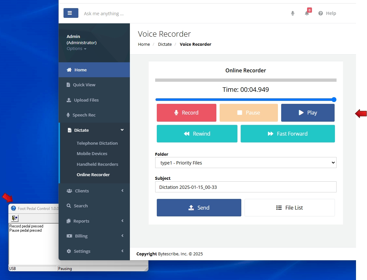Play back the recorded dictation
Screen dimensions: 367x280
coord(308,113)
